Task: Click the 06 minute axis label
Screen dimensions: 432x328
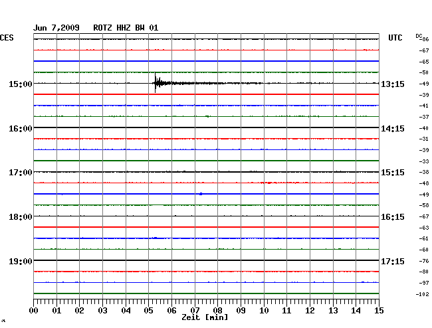Action: (x=171, y=311)
